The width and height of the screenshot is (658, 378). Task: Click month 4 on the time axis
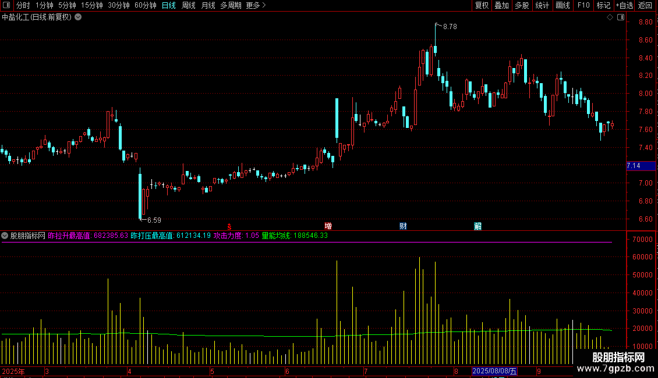coord(129,371)
